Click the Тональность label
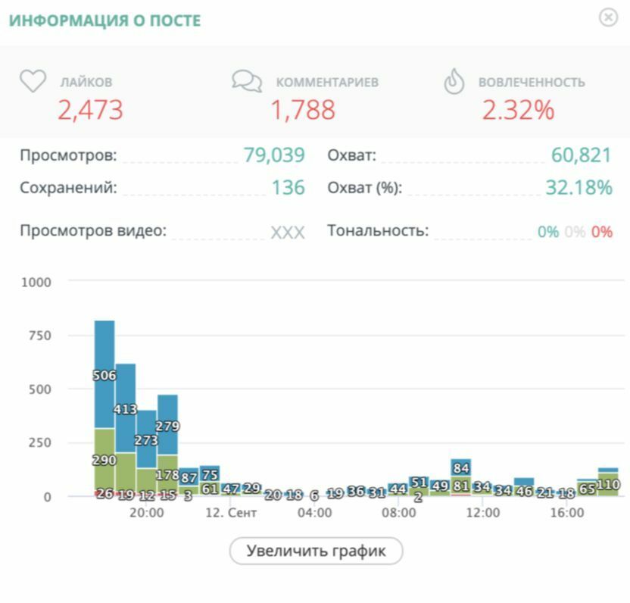Image resolution: width=630 pixels, height=603 pixels. click(x=378, y=231)
